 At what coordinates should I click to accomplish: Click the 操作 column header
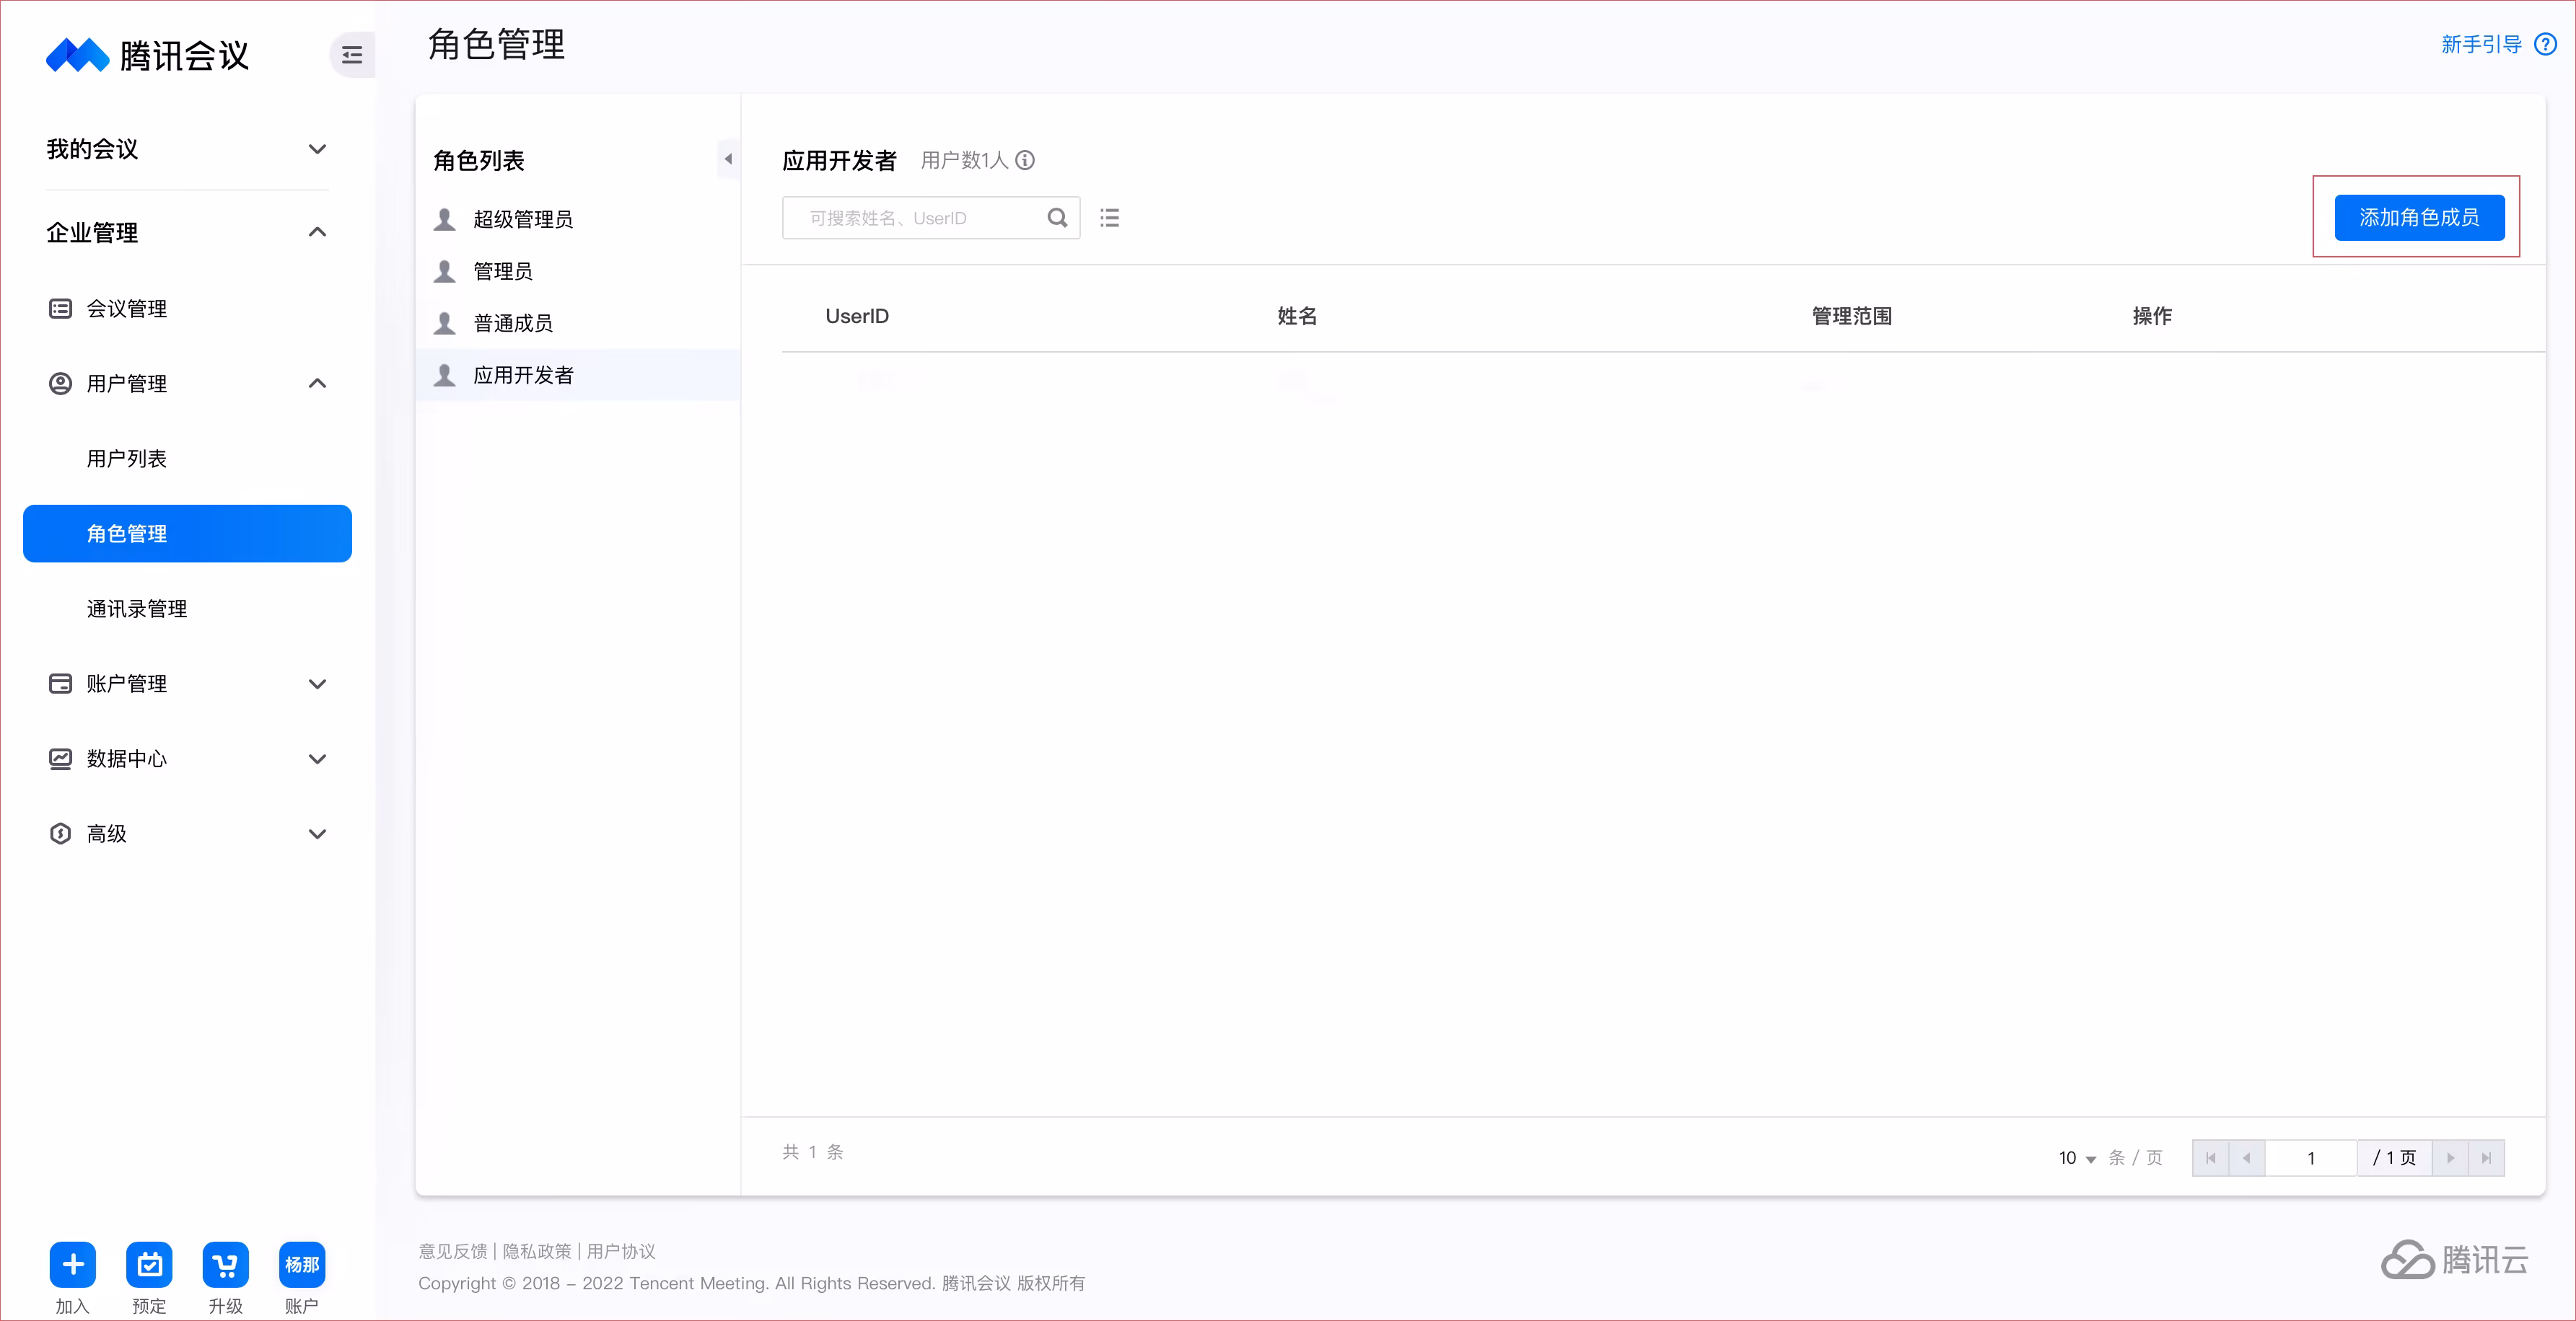tap(2151, 316)
